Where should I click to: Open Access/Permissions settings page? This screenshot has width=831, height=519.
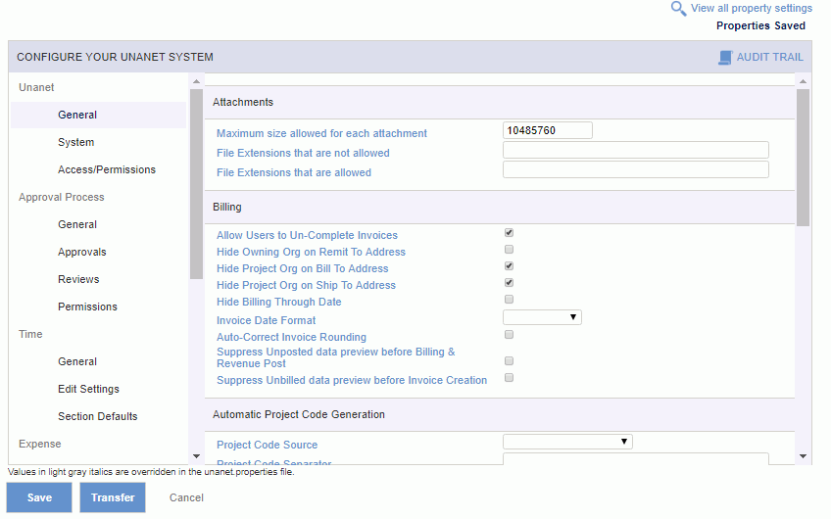(107, 170)
